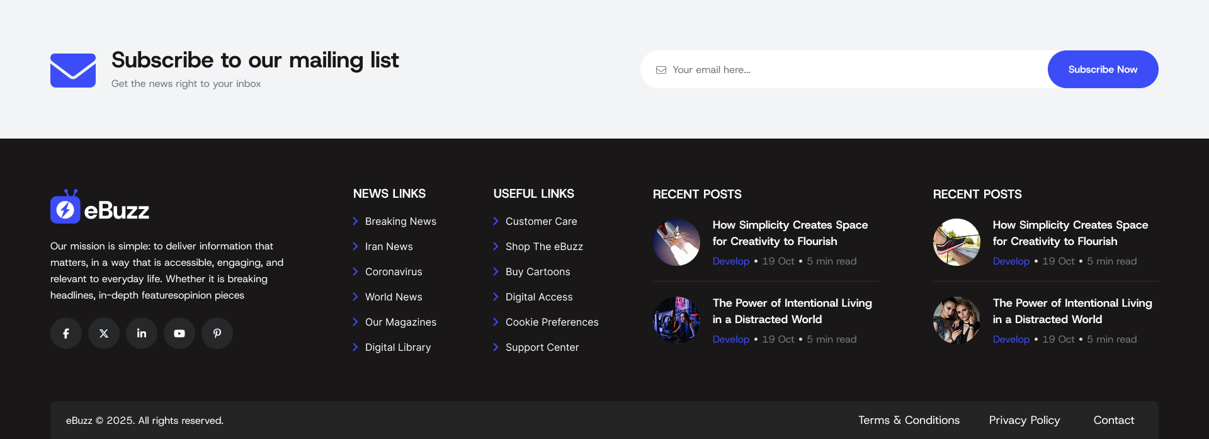Viewport: 1209px width, 439px height.
Task: Select Cookie Preferences link
Action: point(552,322)
